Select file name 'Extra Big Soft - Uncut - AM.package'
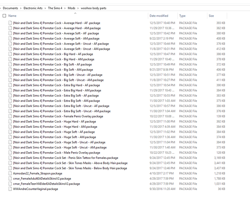 (62, 111)
